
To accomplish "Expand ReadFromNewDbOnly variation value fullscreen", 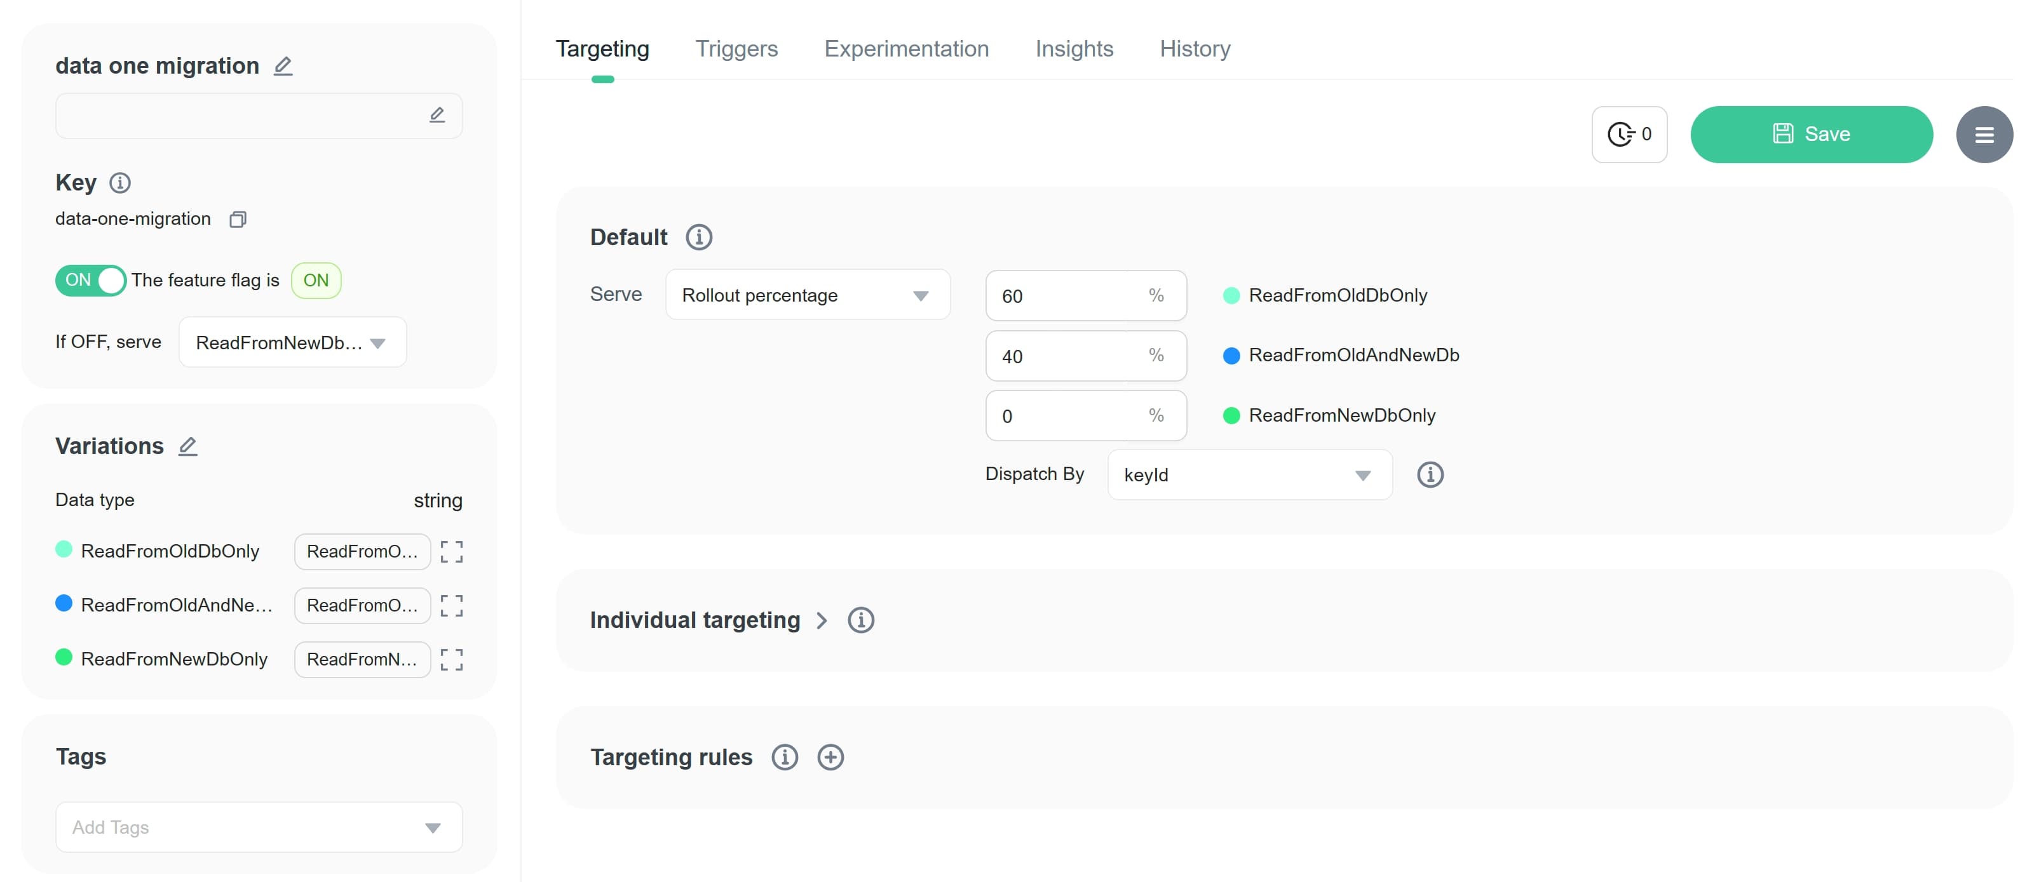I will 451,659.
